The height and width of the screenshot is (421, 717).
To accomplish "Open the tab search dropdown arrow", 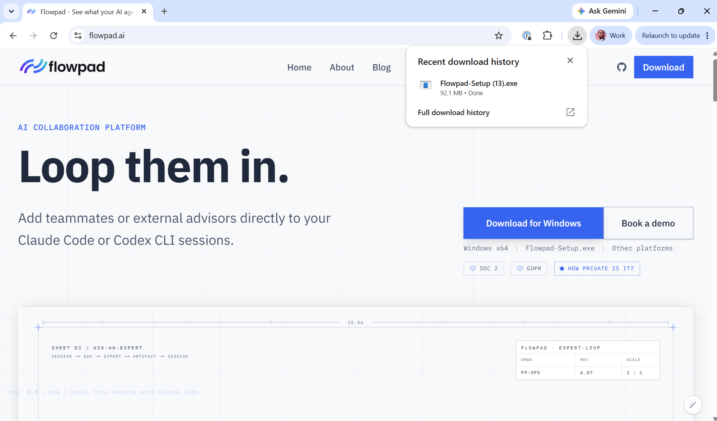I will (x=11, y=11).
